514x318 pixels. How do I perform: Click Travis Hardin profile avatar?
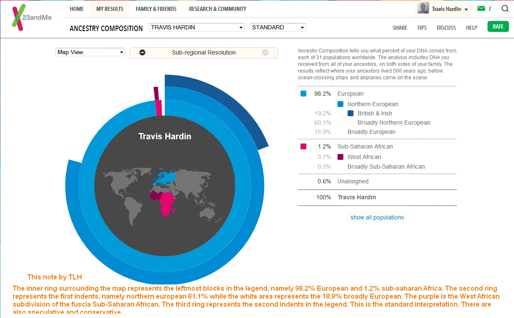click(x=423, y=8)
